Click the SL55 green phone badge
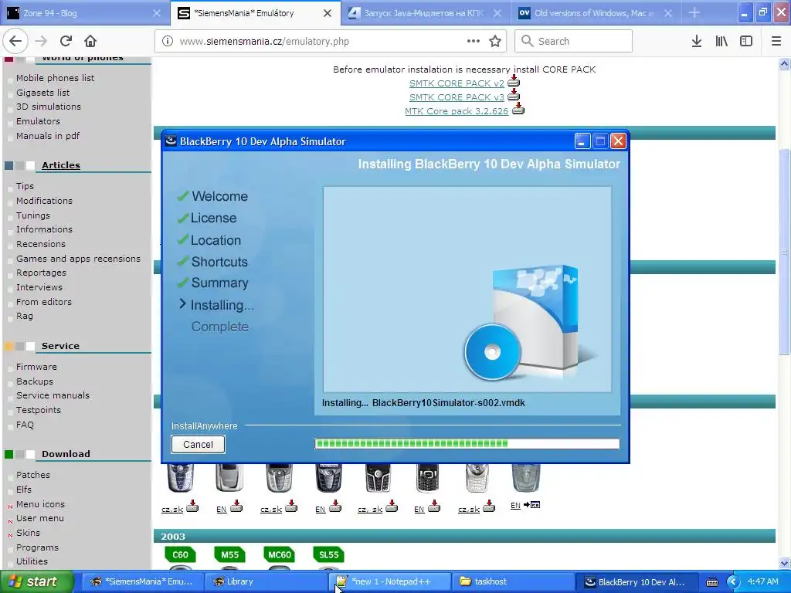Screen dimensions: 791x593 coord(328,554)
